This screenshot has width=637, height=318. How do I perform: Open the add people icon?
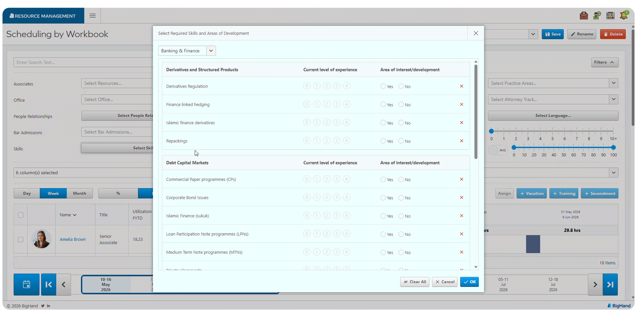tap(597, 16)
